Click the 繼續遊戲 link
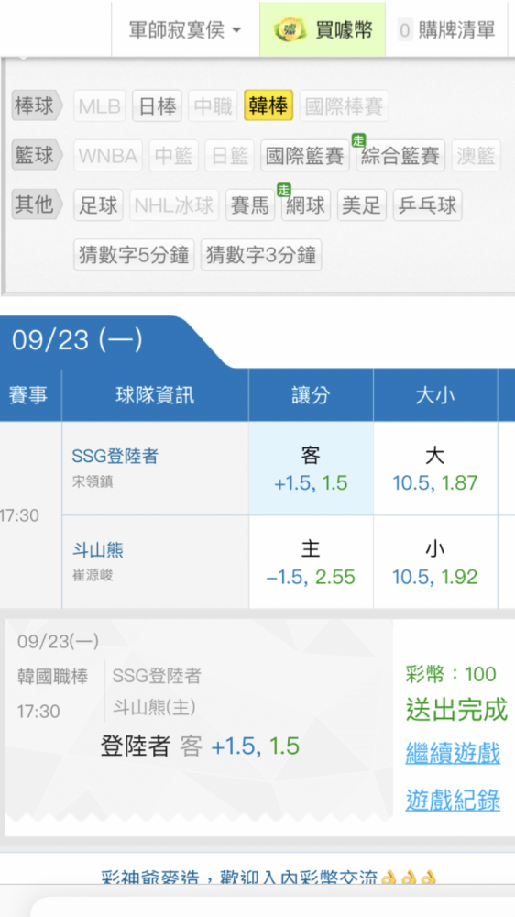Image resolution: width=515 pixels, height=917 pixels. coord(453,753)
